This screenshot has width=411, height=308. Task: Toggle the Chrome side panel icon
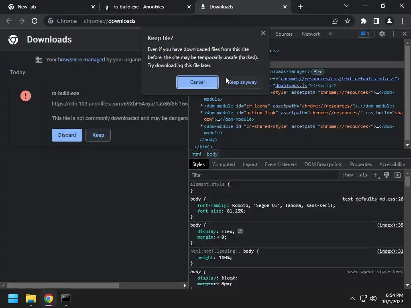click(376, 21)
